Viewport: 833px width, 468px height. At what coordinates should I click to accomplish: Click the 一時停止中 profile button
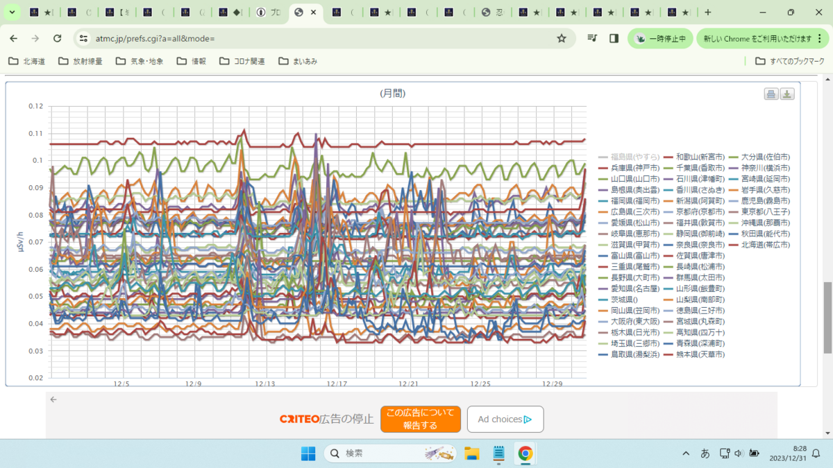pos(660,39)
